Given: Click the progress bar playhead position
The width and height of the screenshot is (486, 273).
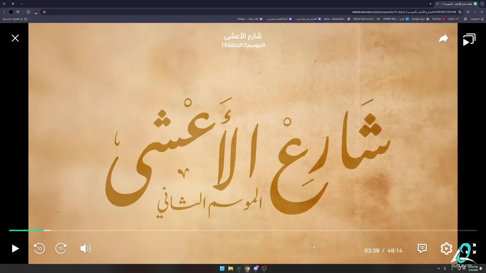Looking at the screenshot, I should [44, 230].
